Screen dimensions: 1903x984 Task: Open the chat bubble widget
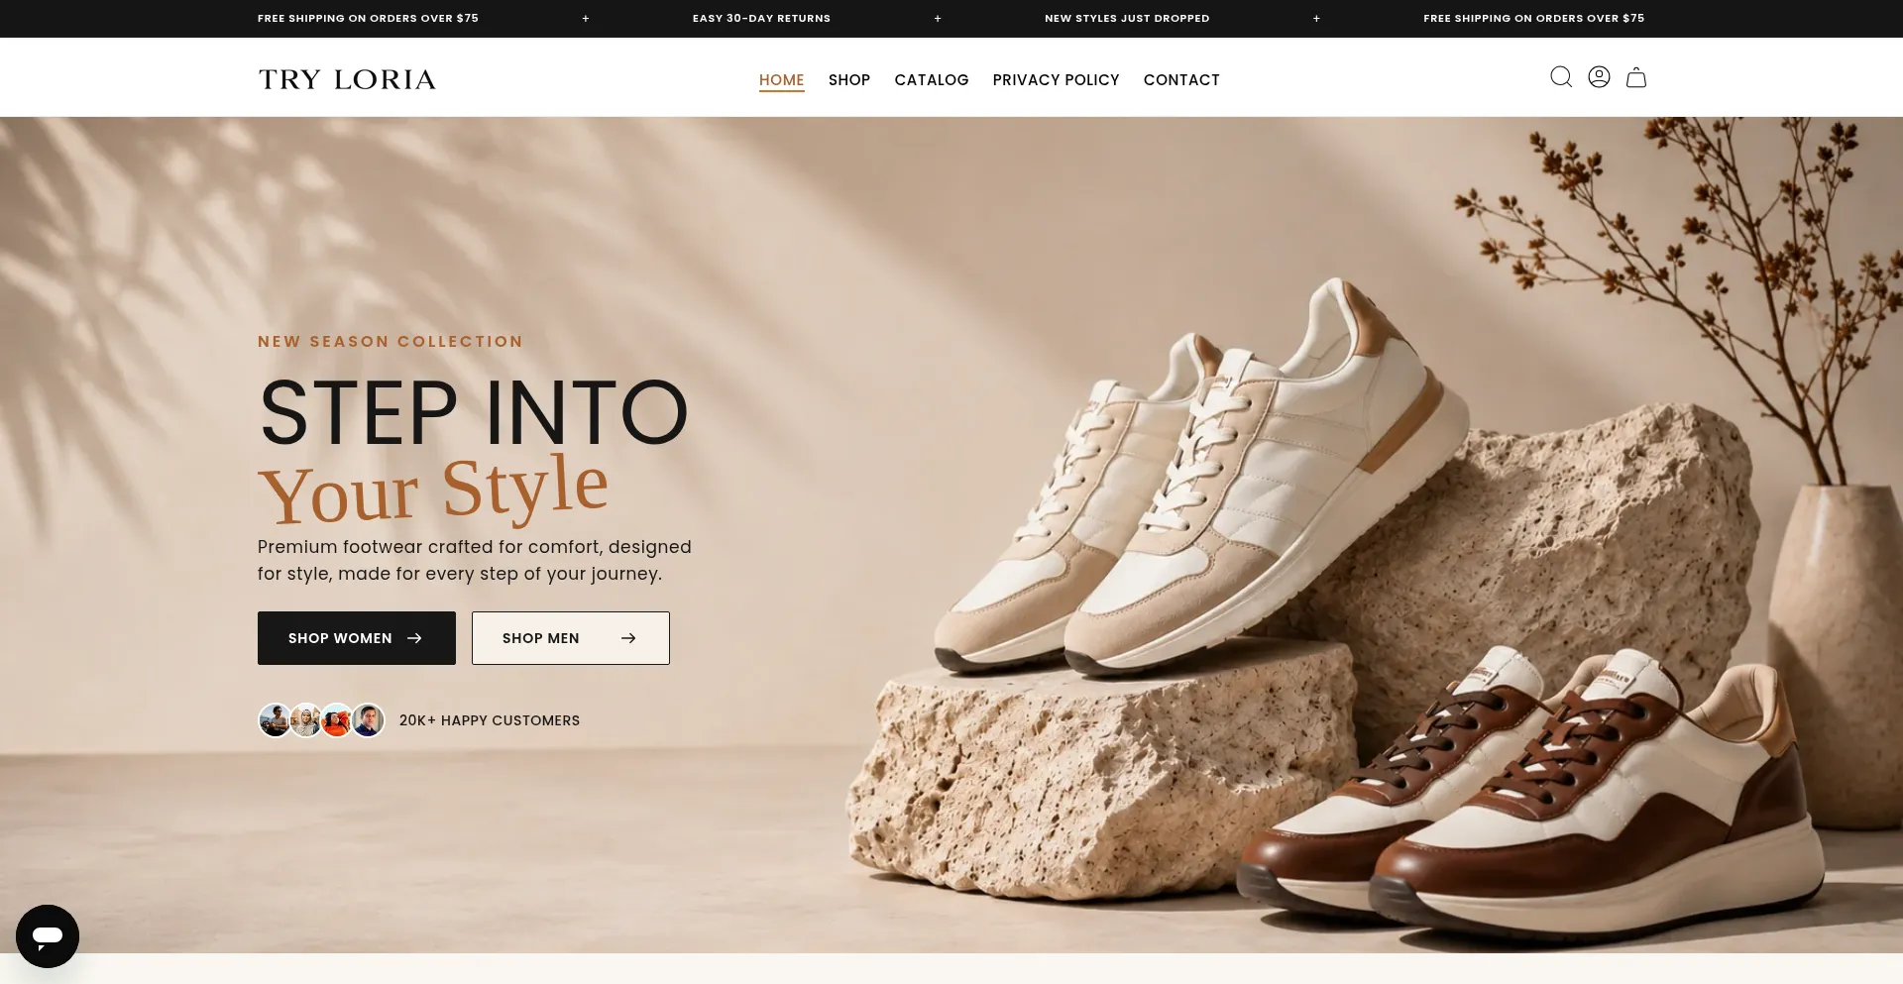pyautogui.click(x=48, y=935)
